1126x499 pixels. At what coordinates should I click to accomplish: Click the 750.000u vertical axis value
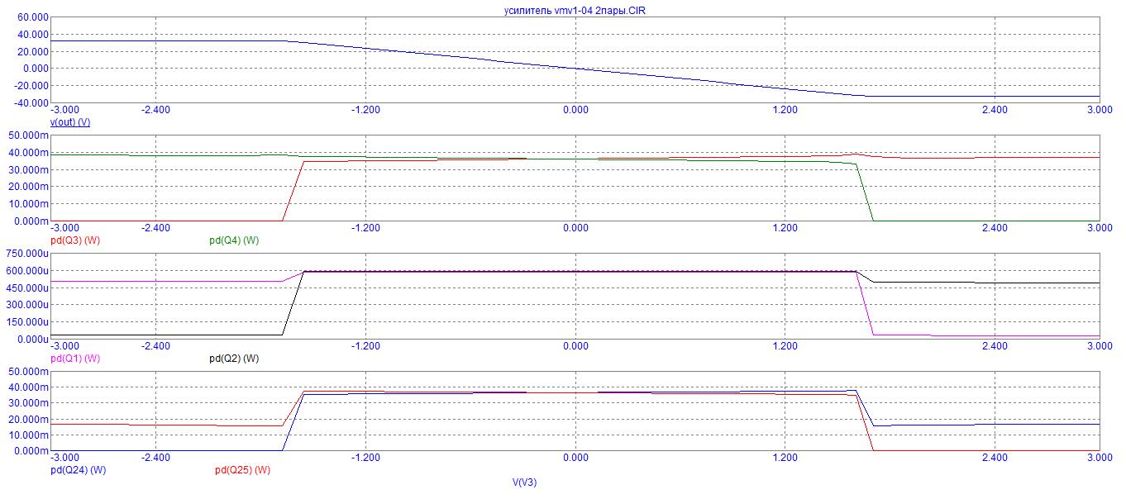point(26,254)
